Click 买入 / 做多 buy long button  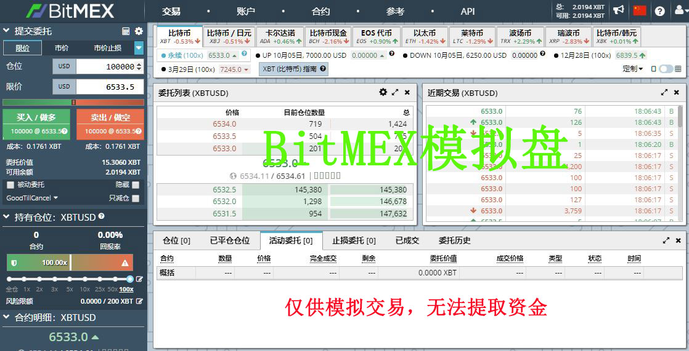(36, 124)
